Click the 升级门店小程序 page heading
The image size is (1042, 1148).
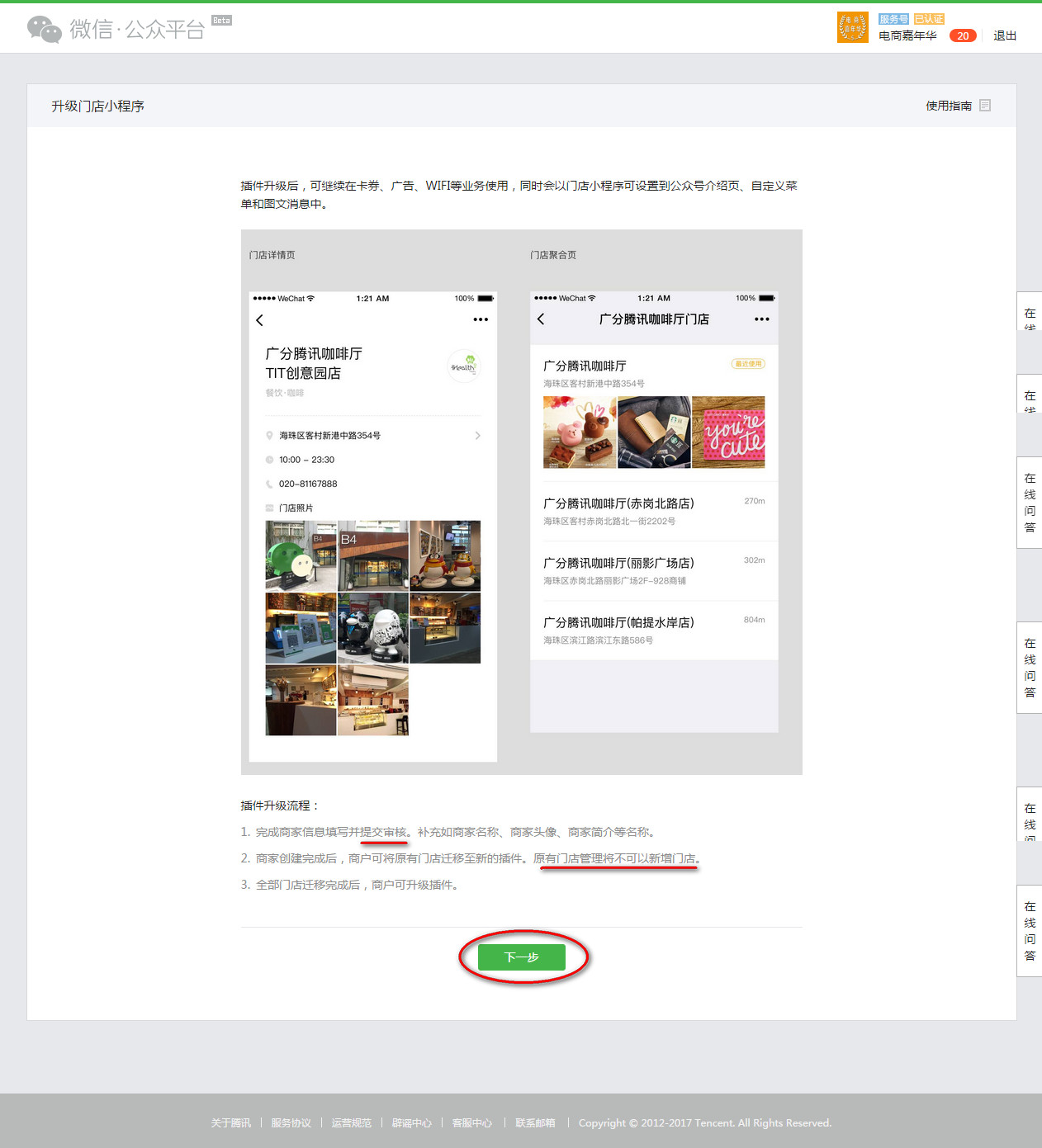pos(97,106)
